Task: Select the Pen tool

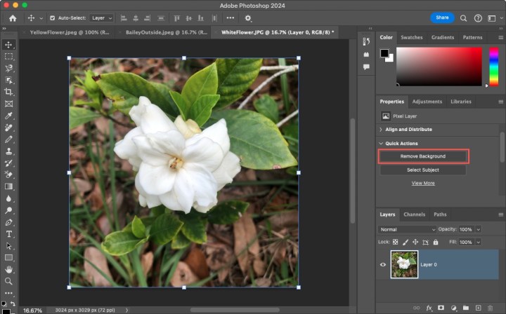Action: 8,222
